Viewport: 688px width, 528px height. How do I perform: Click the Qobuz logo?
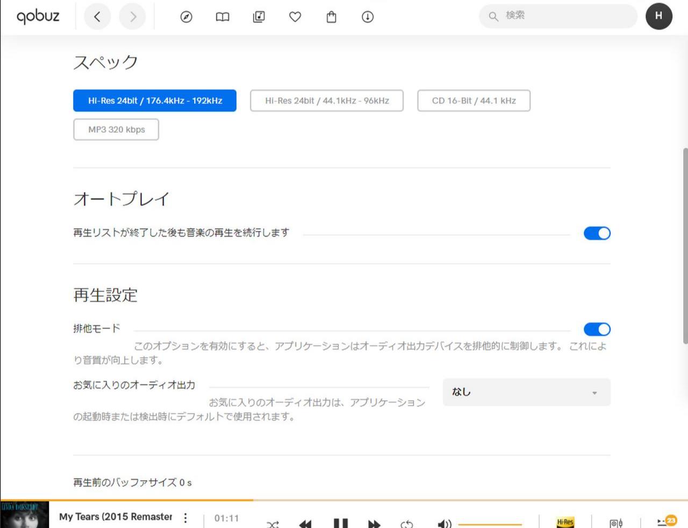pyautogui.click(x=38, y=17)
